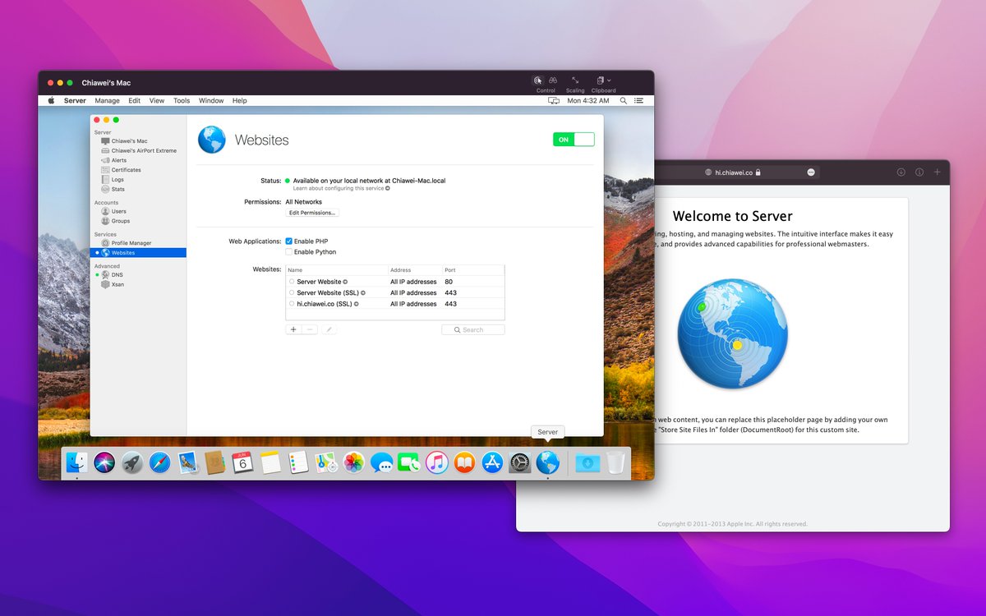Viewport: 986px width, 616px height.
Task: Open the Apple menu in remote Mac
Action: coord(51,100)
